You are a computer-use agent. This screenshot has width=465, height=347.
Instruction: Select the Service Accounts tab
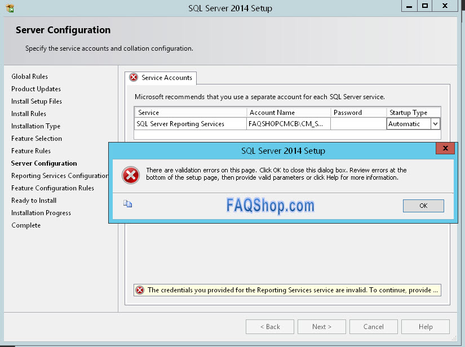[166, 78]
